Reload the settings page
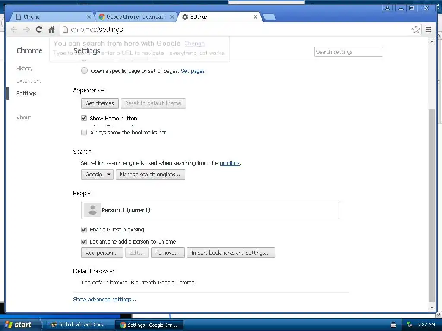The height and width of the screenshot is (331, 442). coord(39,30)
